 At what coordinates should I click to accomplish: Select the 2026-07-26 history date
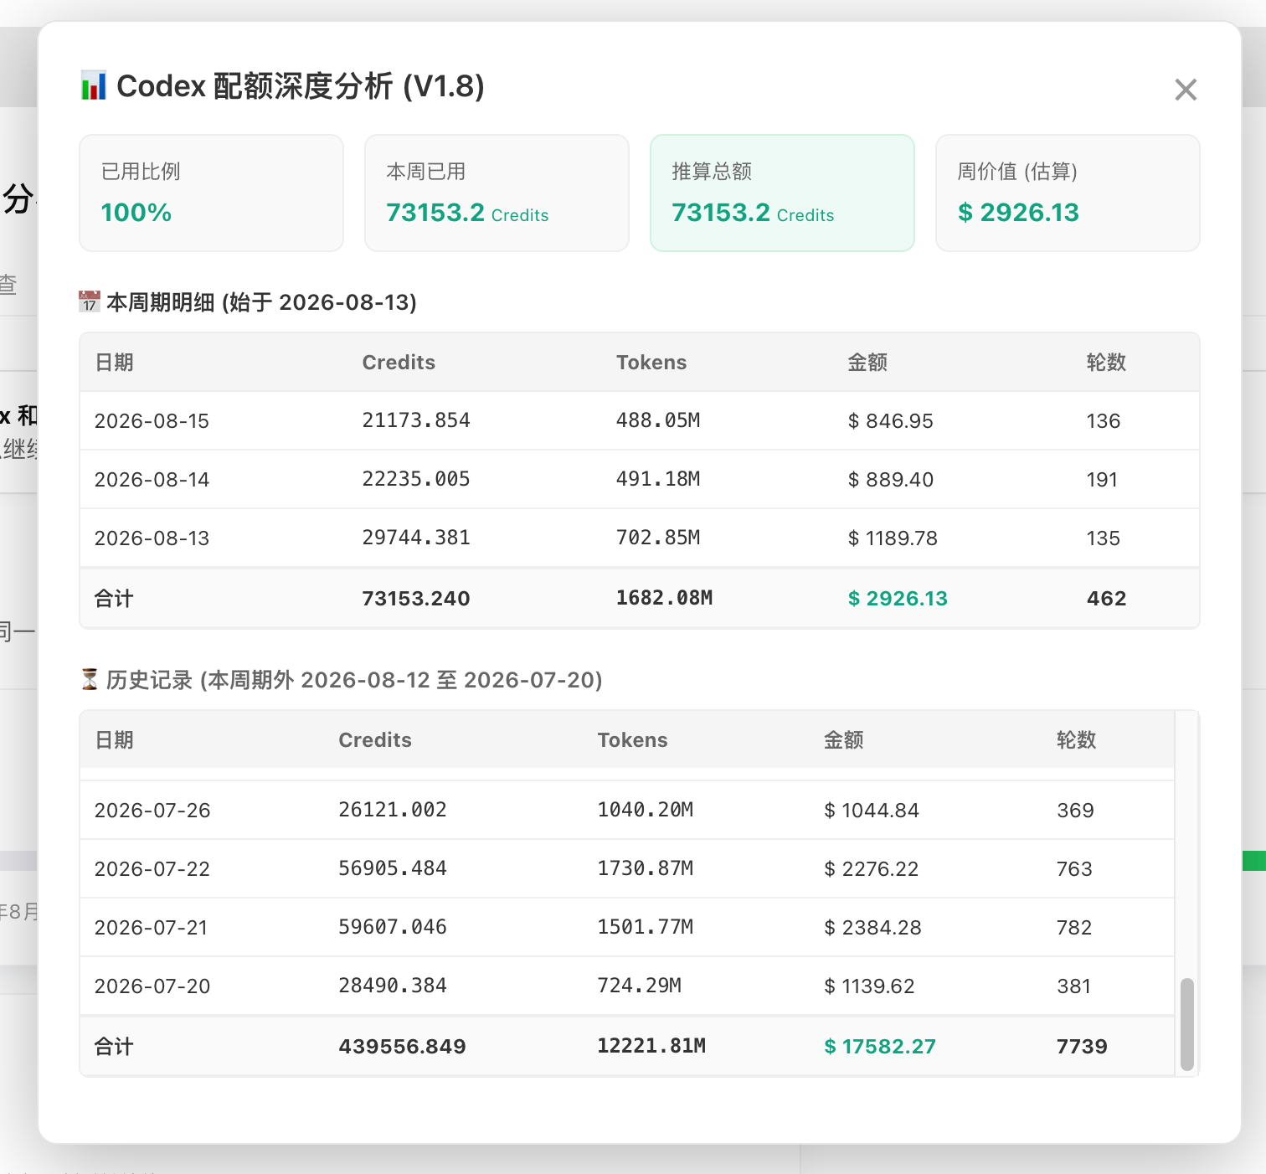tap(152, 811)
